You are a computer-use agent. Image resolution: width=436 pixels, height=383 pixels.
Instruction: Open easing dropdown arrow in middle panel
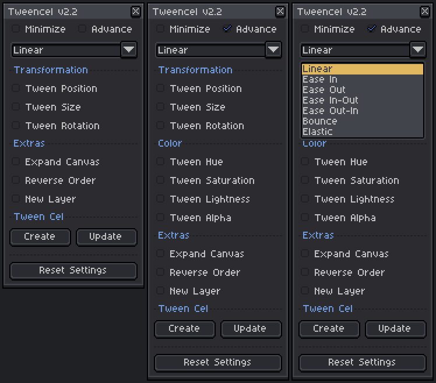click(273, 50)
